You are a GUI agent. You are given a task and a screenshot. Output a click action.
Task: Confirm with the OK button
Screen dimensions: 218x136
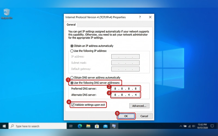coord(126,116)
